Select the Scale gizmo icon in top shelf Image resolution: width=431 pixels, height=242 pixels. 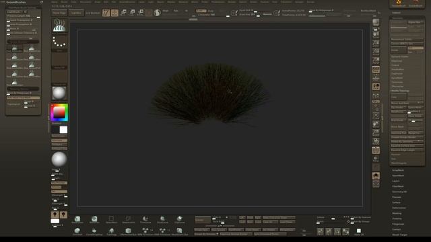[x=132, y=13]
